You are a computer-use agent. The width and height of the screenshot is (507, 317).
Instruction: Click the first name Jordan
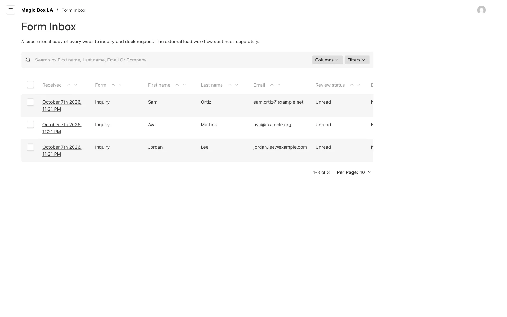pyautogui.click(x=155, y=147)
